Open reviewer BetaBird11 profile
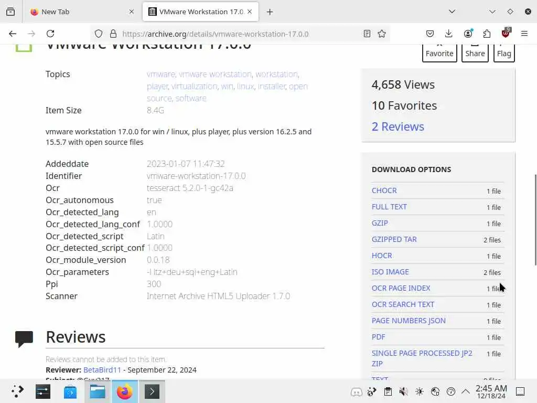537x403 pixels. [102, 370]
